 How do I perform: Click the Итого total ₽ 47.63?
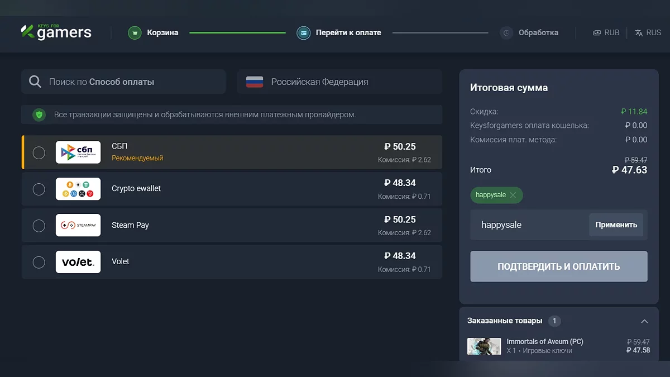[x=629, y=170]
